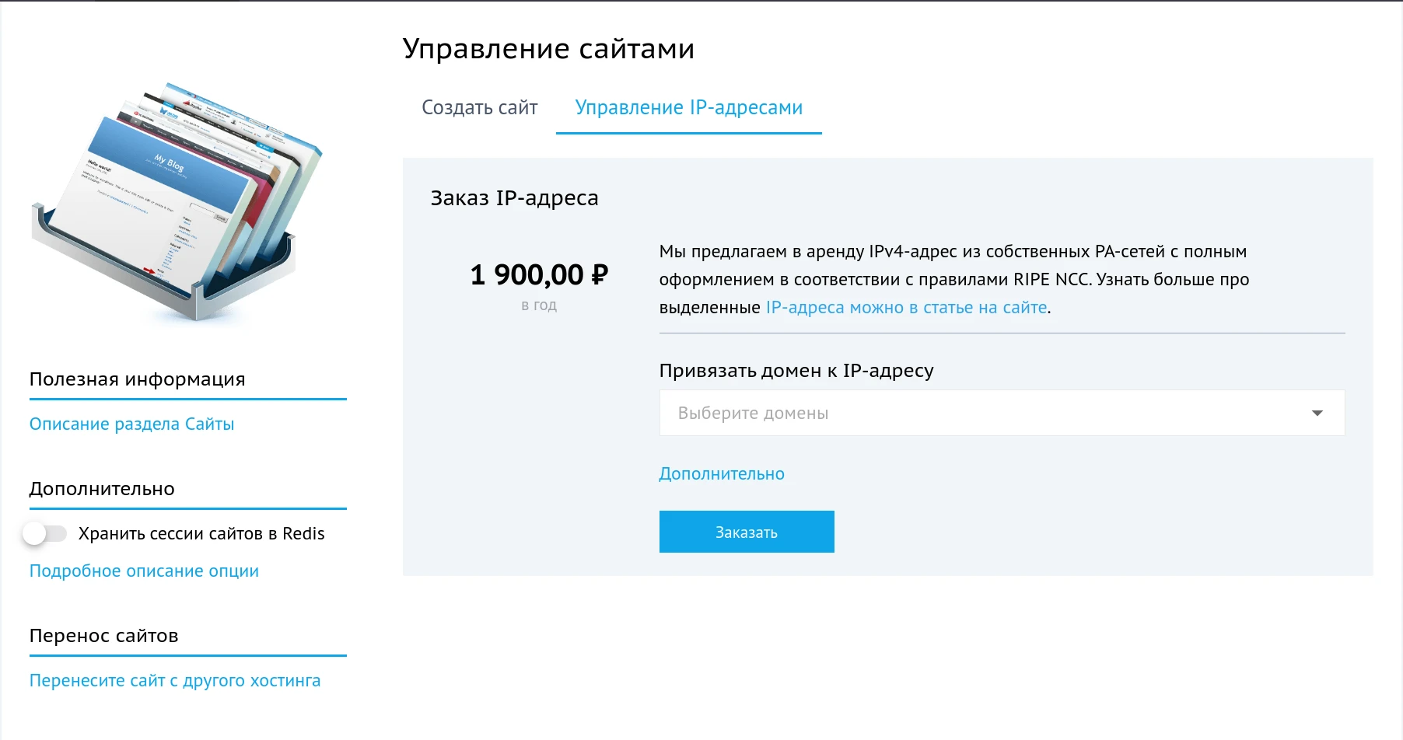The height and width of the screenshot is (740, 1403).
Task: Click the "1 900,00 ₽" price label
Action: click(x=539, y=274)
